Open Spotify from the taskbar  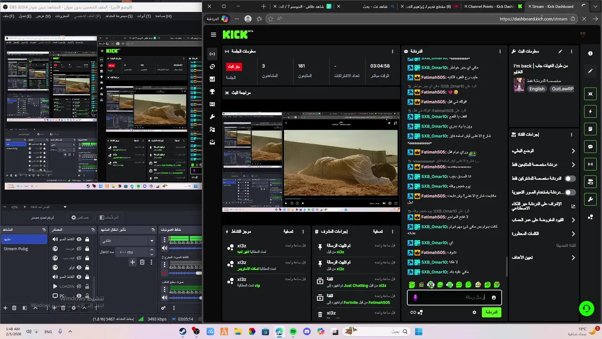pos(293,331)
